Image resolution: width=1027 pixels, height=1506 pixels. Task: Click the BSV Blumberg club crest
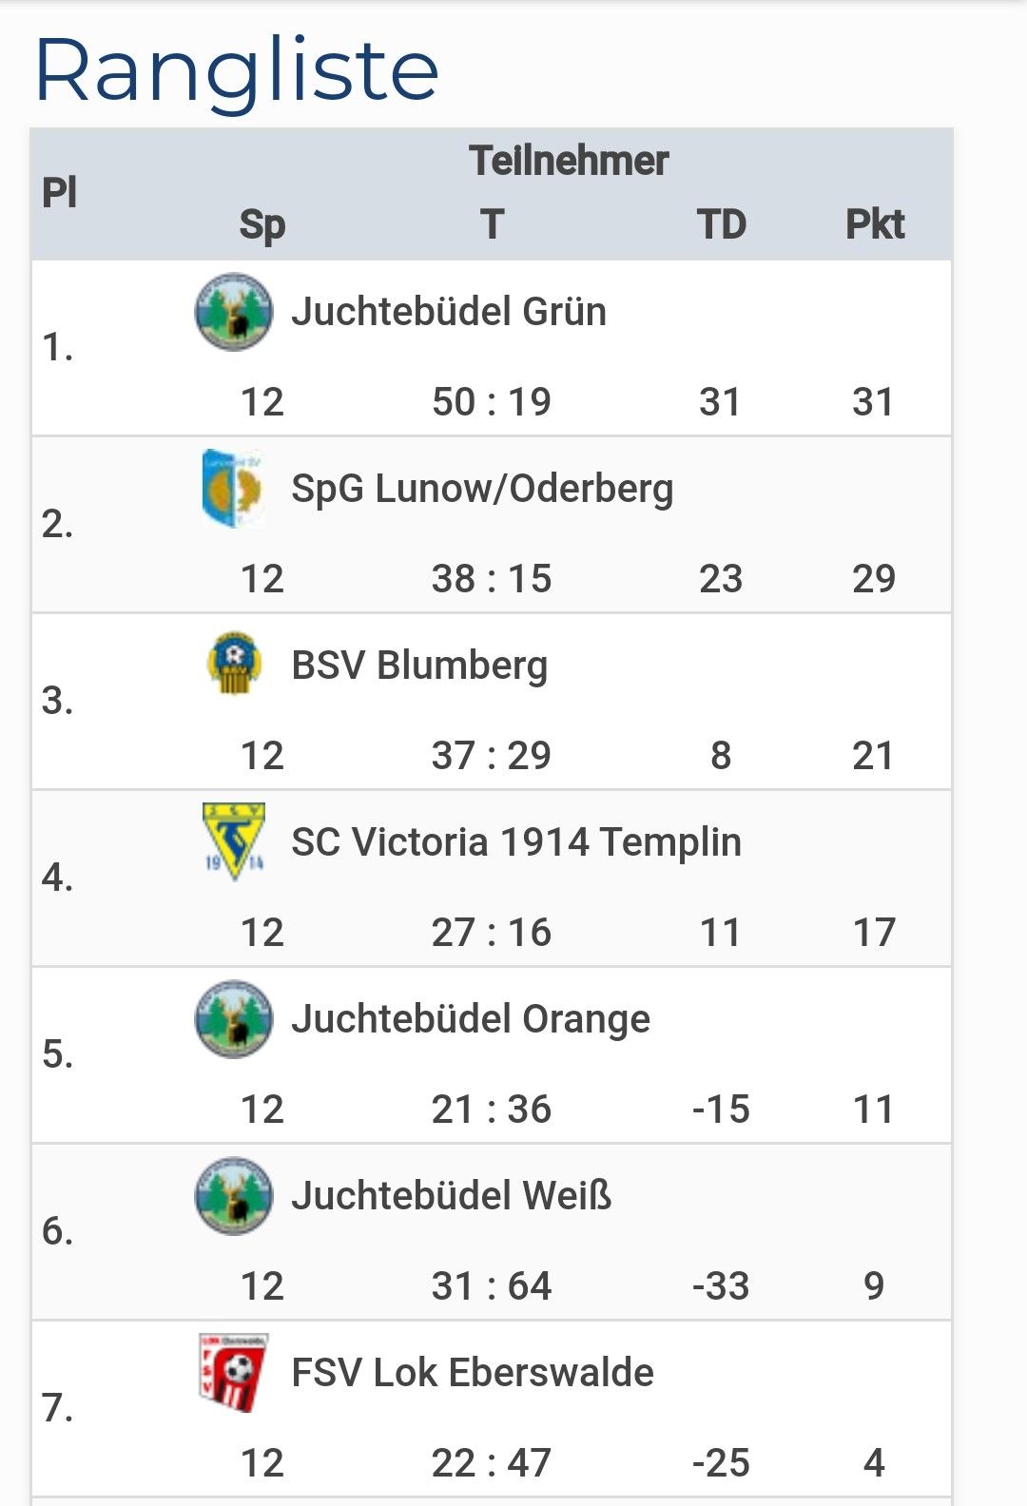coord(233,664)
